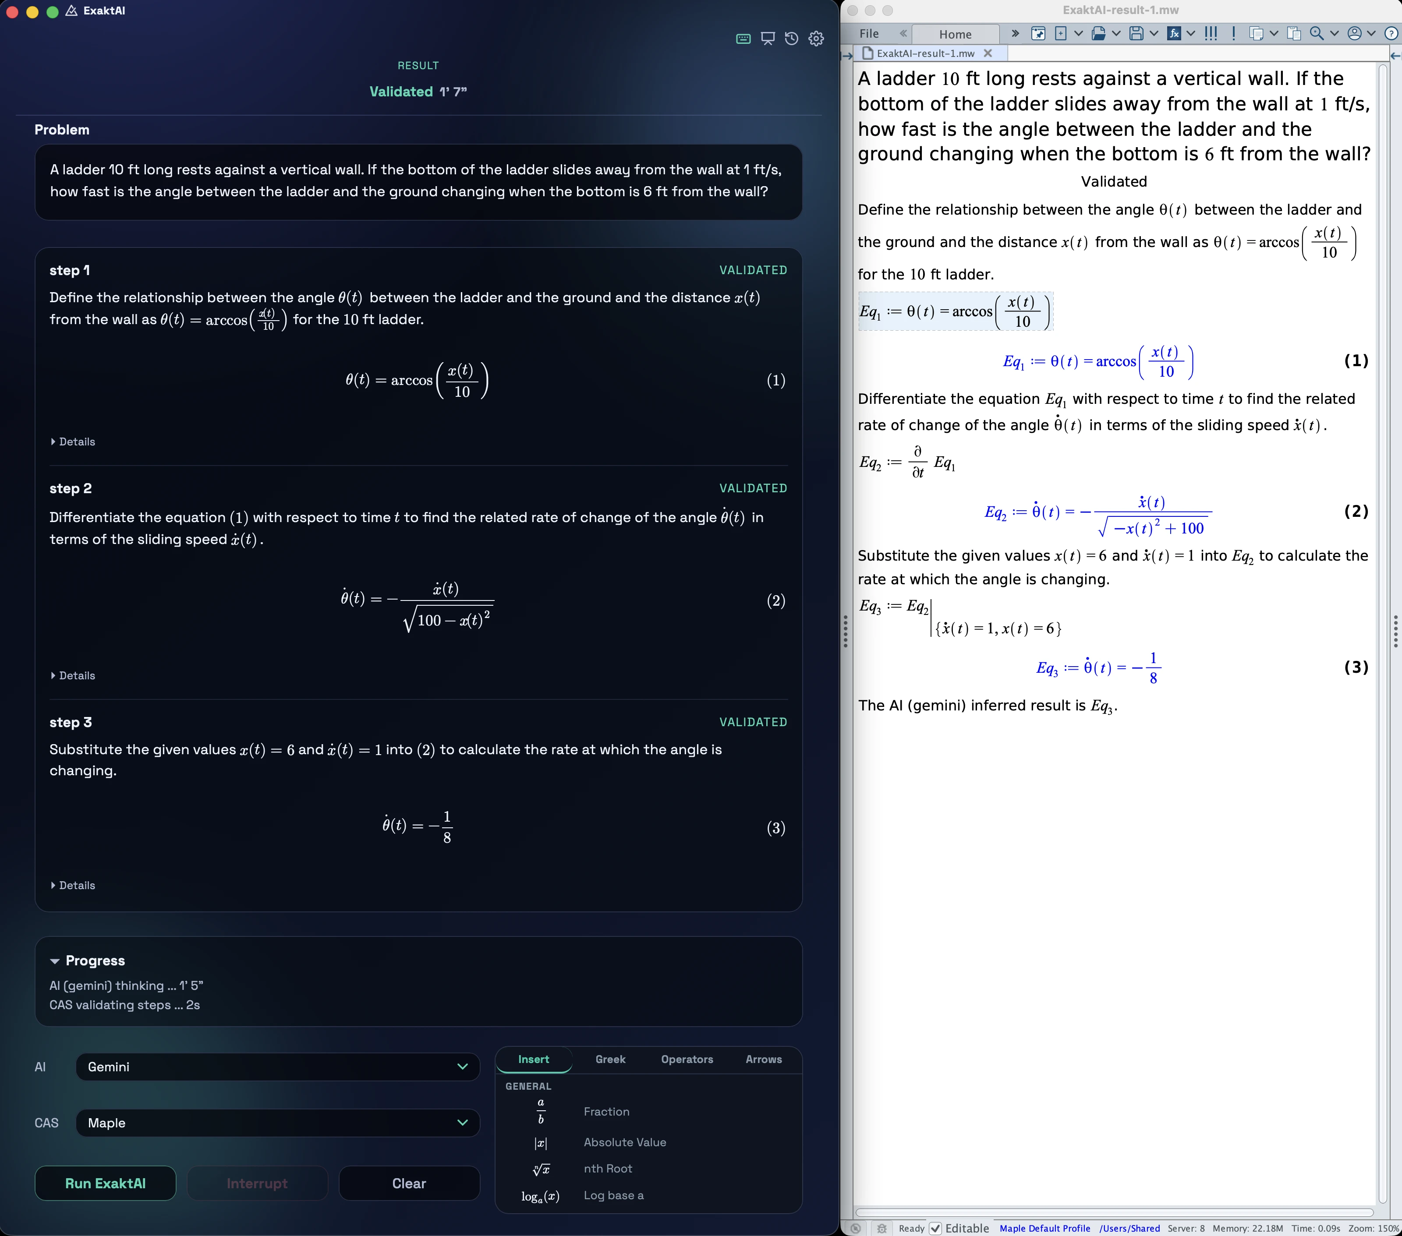Expand step 3 Details
1402x1236 pixels.
coord(73,886)
